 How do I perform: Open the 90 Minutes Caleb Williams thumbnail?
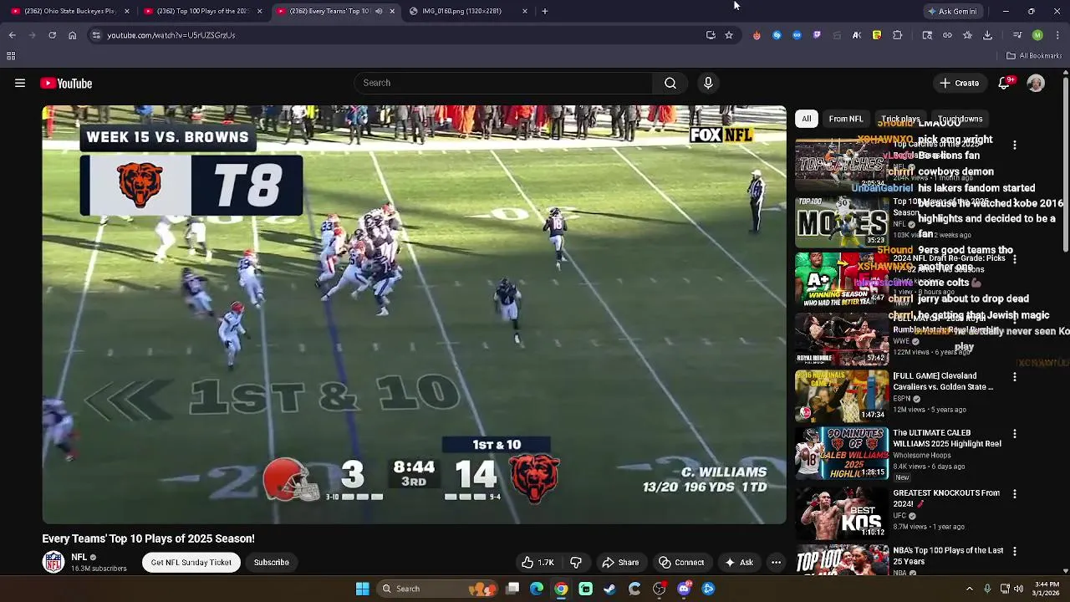pos(842,453)
